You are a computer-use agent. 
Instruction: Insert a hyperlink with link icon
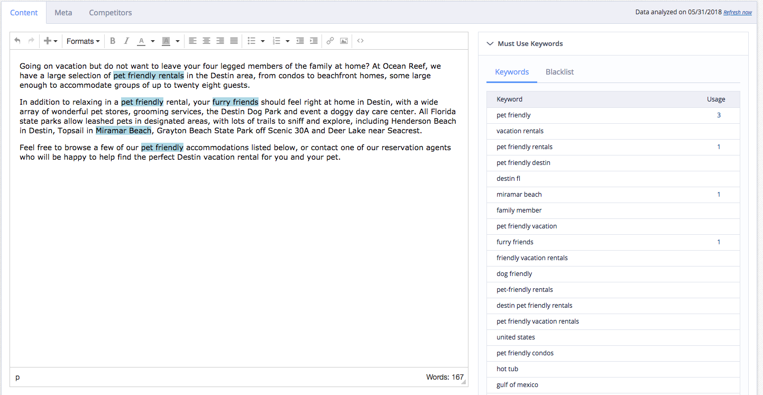click(x=330, y=41)
